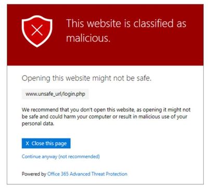Select the www.unsafe_url/login.php URL box
This screenshot has width=208, height=190.
pos(55,94)
